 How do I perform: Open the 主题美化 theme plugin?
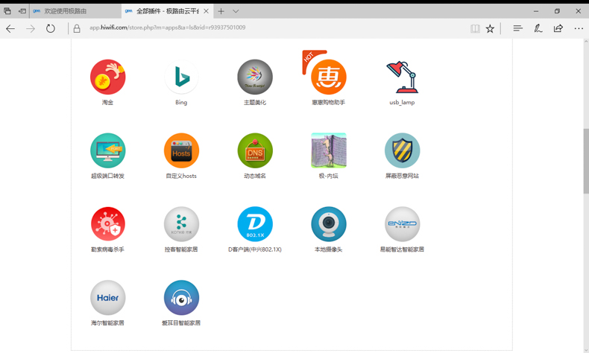point(255,77)
